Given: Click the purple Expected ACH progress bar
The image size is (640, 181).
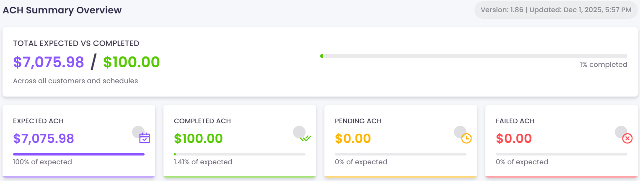Looking at the screenshot, I should point(79,154).
